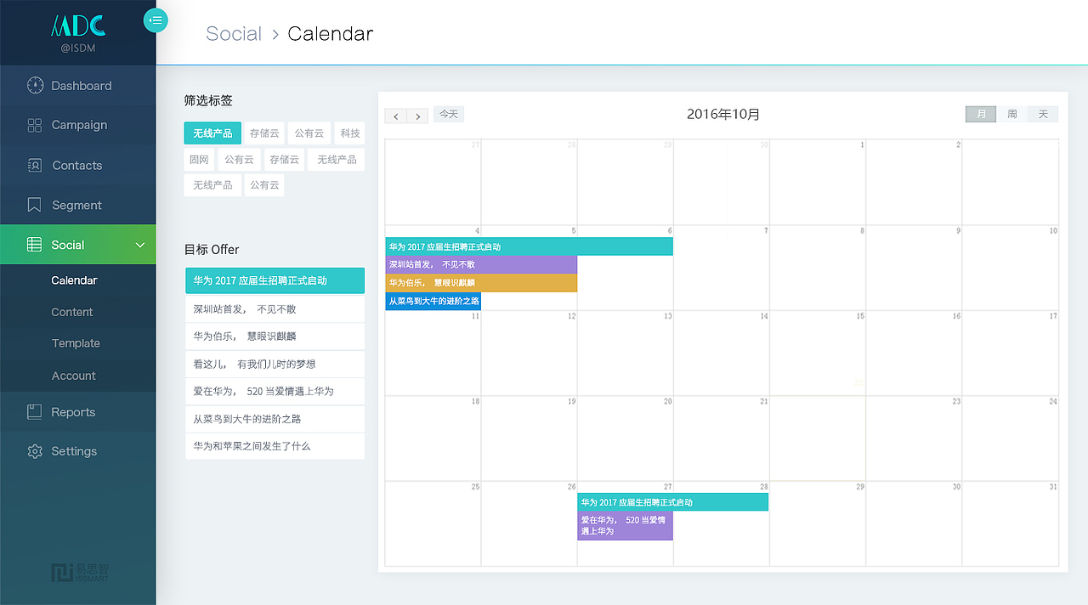
Task: Open the Campaign menu item
Action: (x=78, y=125)
